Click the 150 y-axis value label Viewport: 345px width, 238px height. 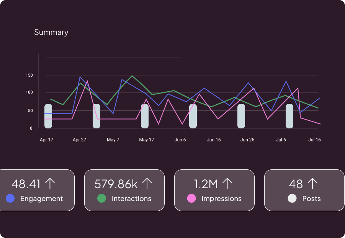tap(29, 75)
